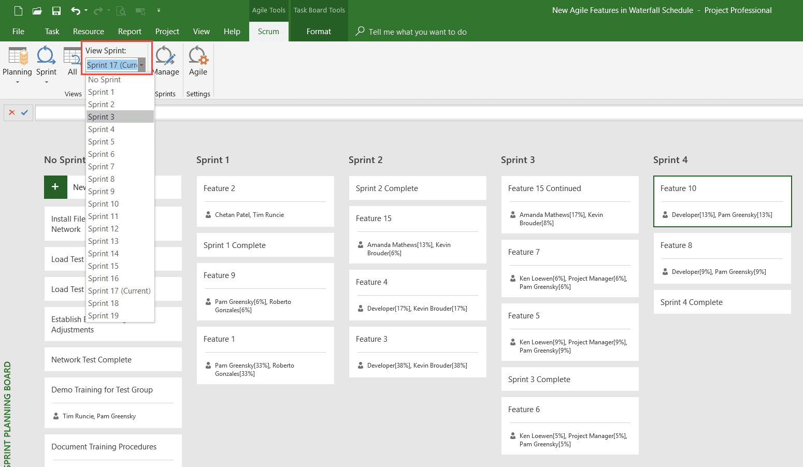This screenshot has height=467, width=803.
Task: Select the Feature 6 card
Action: [570, 426]
